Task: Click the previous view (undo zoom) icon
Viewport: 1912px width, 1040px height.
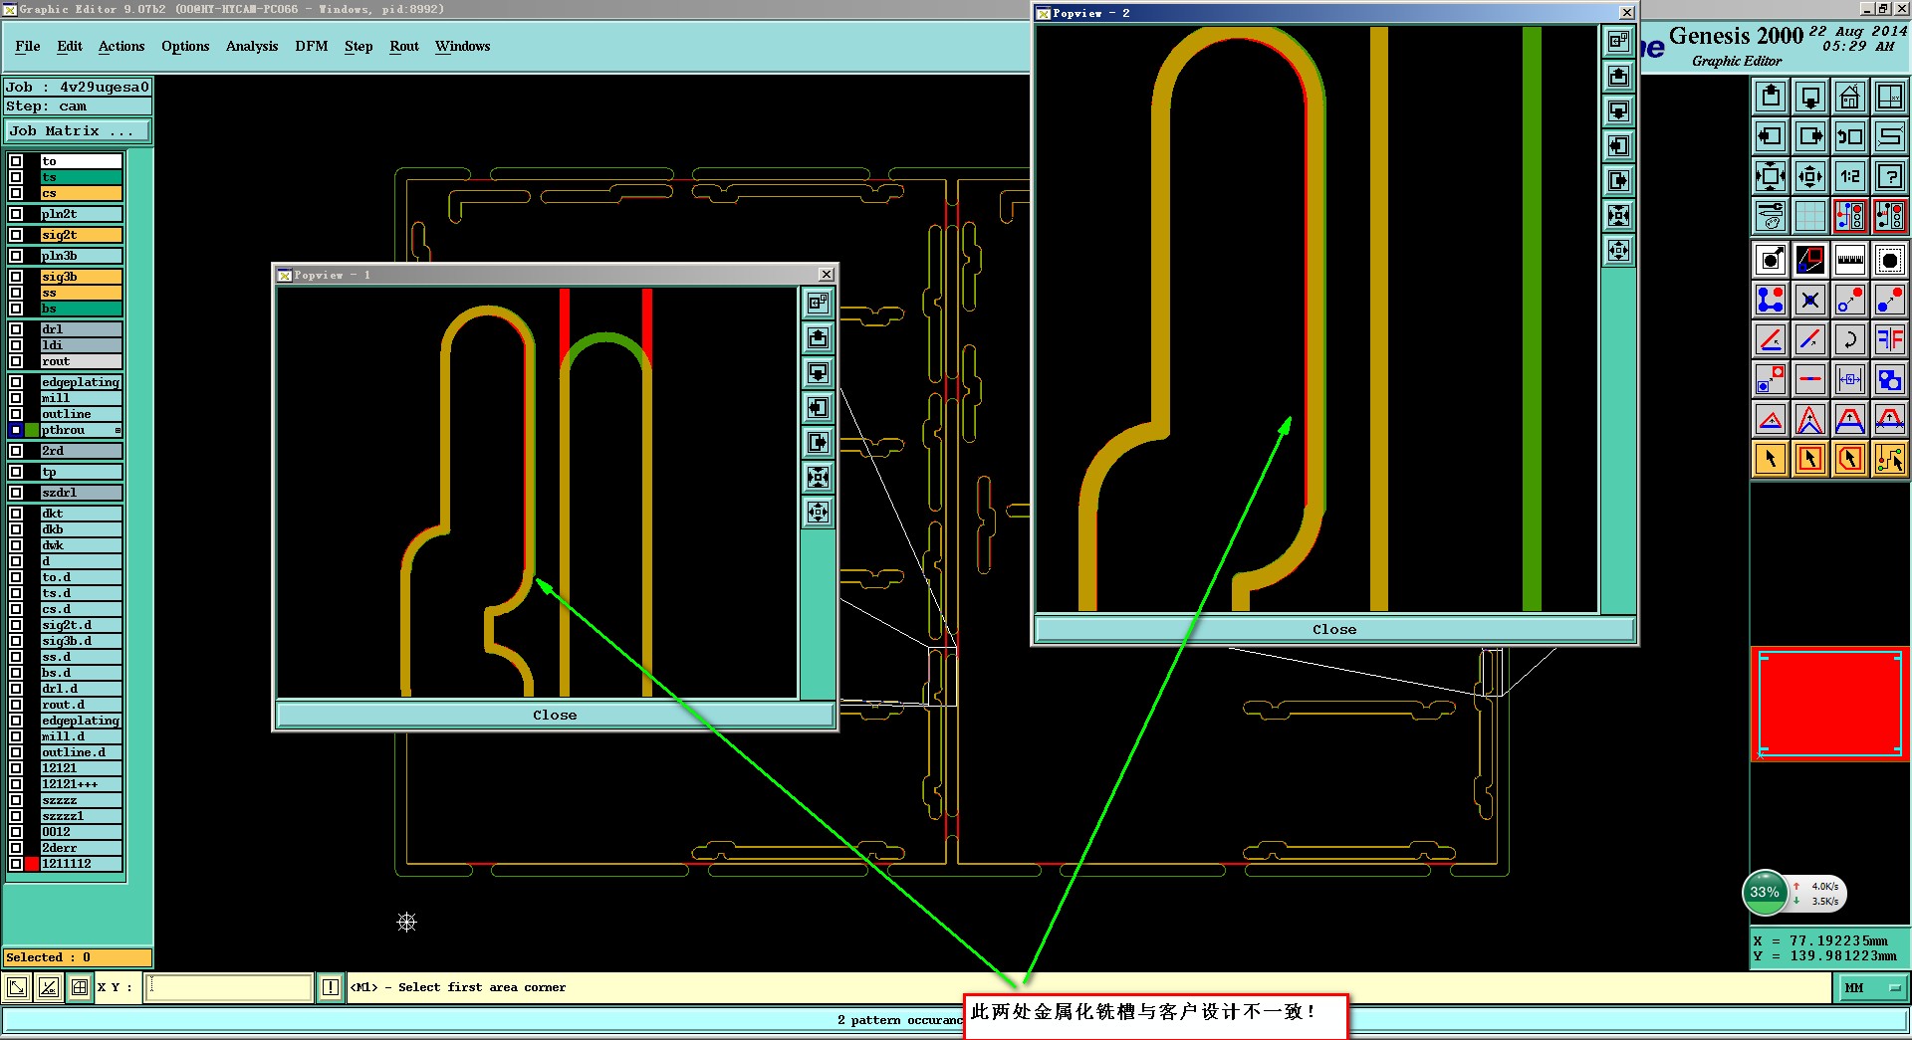Action: click(1849, 136)
